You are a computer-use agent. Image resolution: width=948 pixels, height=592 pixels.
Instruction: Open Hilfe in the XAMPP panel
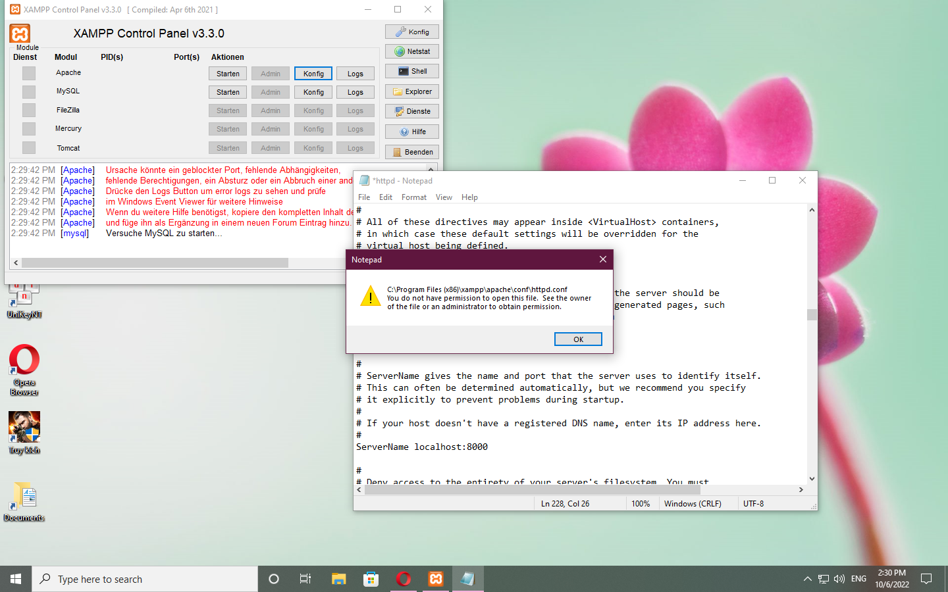click(x=412, y=132)
